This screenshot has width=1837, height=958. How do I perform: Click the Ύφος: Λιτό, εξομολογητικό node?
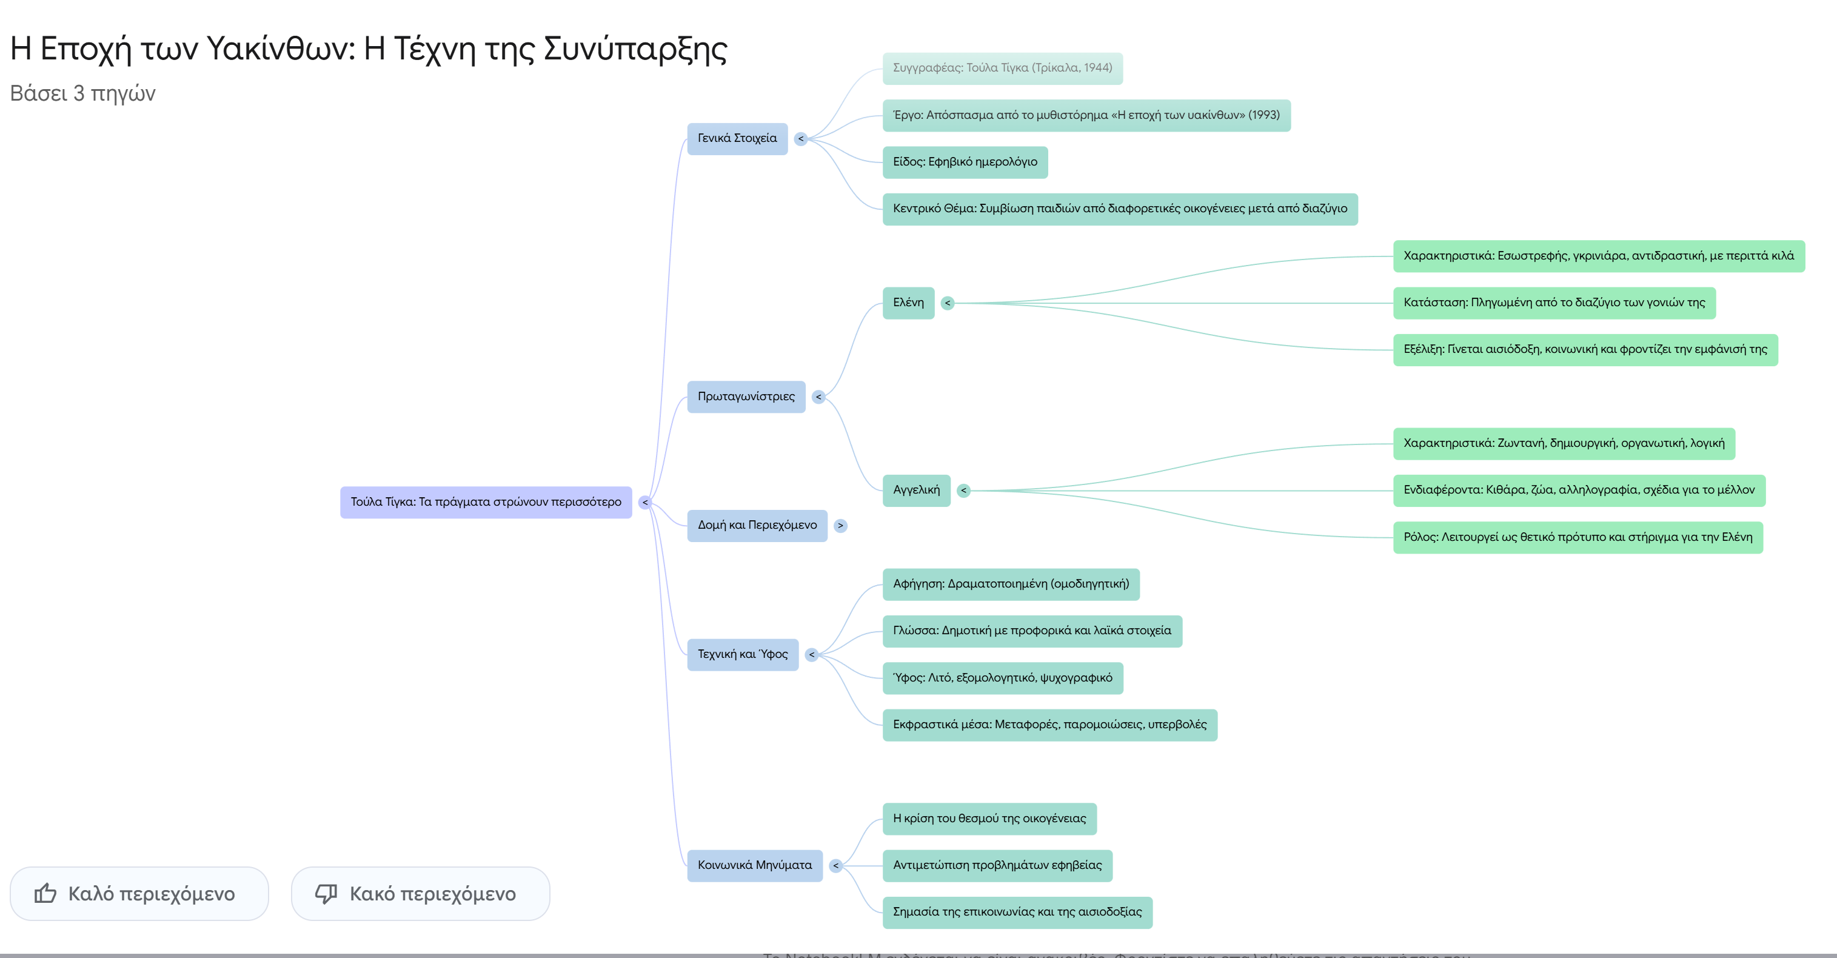coord(1002,678)
